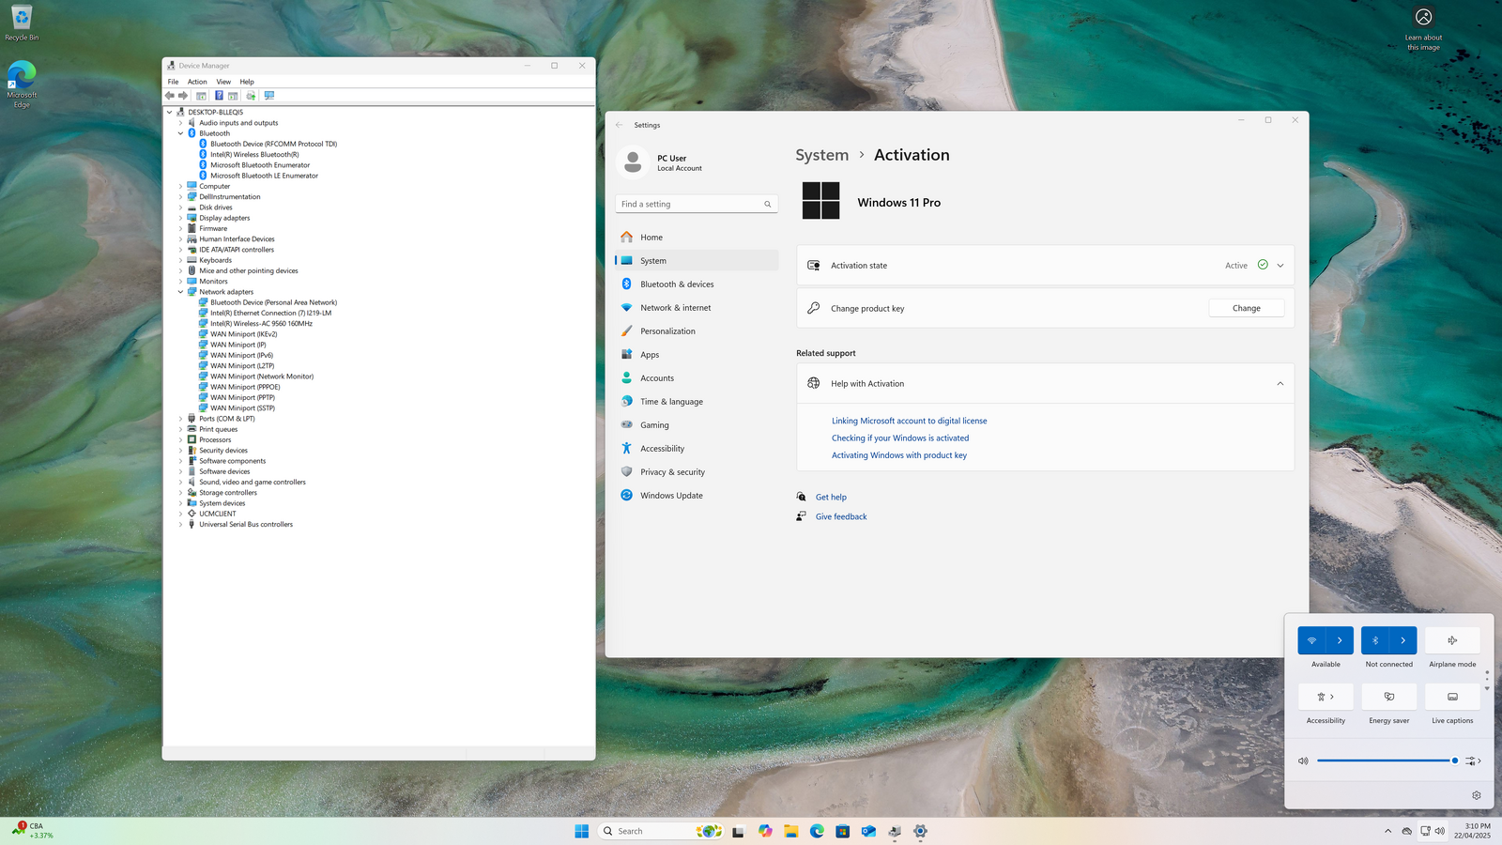This screenshot has width=1502, height=845.
Task: Open the Help menu in Device Manager
Action: (x=247, y=82)
